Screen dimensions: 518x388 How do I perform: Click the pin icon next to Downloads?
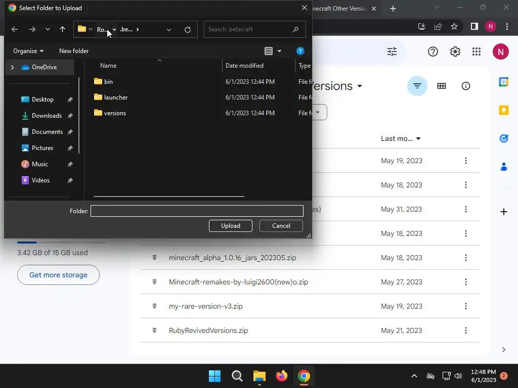pyautogui.click(x=70, y=116)
